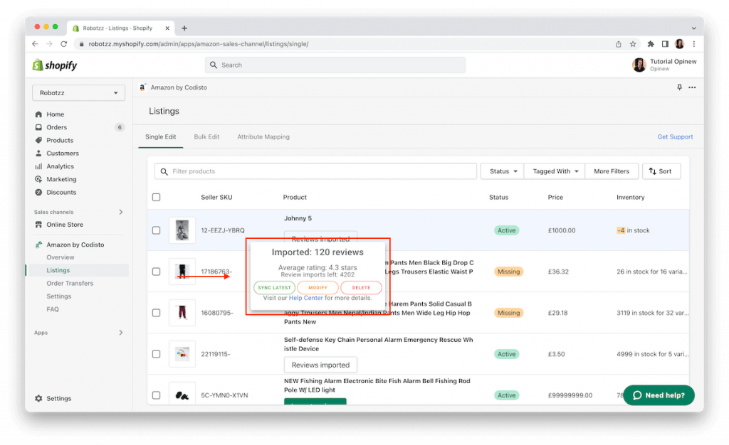
Task: Switch to the Single Edit tab
Action: click(x=160, y=137)
